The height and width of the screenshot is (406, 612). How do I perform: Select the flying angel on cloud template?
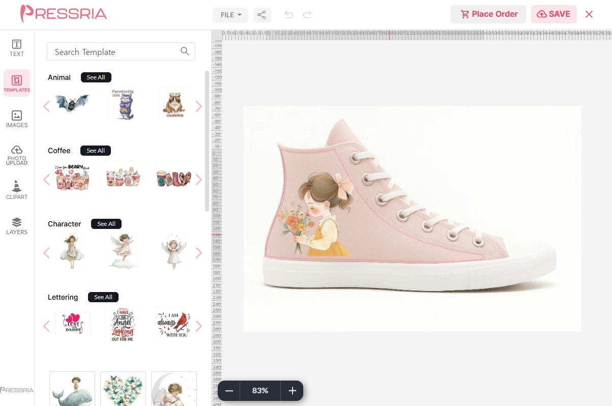click(x=123, y=251)
